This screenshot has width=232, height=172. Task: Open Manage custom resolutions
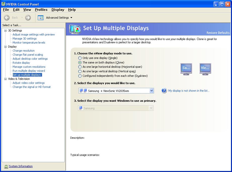coord(29,67)
